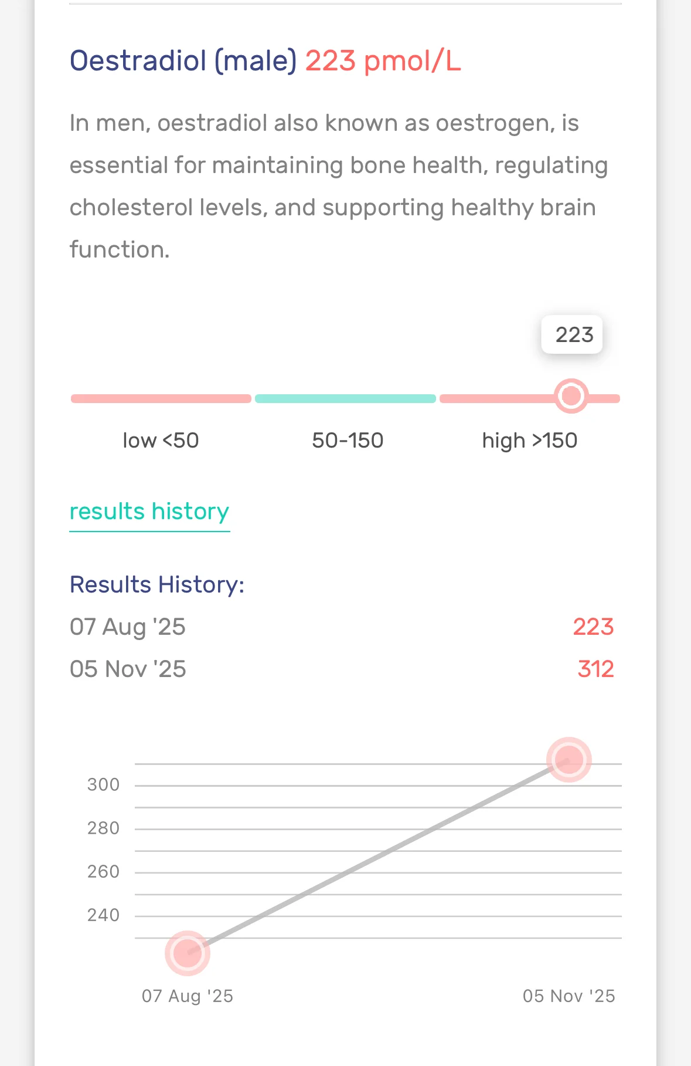The image size is (691, 1066).
Task: Click the 05 Nov '25 x-axis label
Action: click(x=569, y=996)
